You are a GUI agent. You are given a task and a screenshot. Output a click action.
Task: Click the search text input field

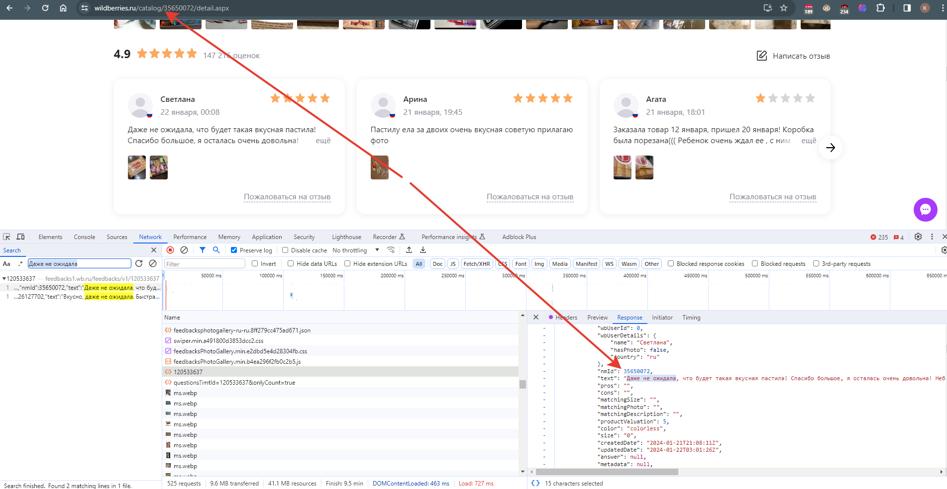pos(80,264)
